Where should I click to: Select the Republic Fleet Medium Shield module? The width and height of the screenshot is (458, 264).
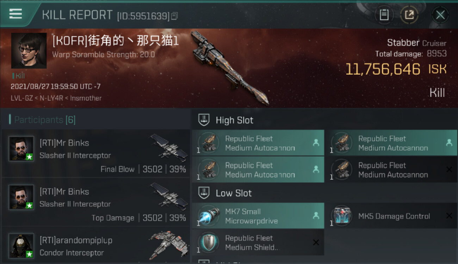pyautogui.click(x=258, y=243)
